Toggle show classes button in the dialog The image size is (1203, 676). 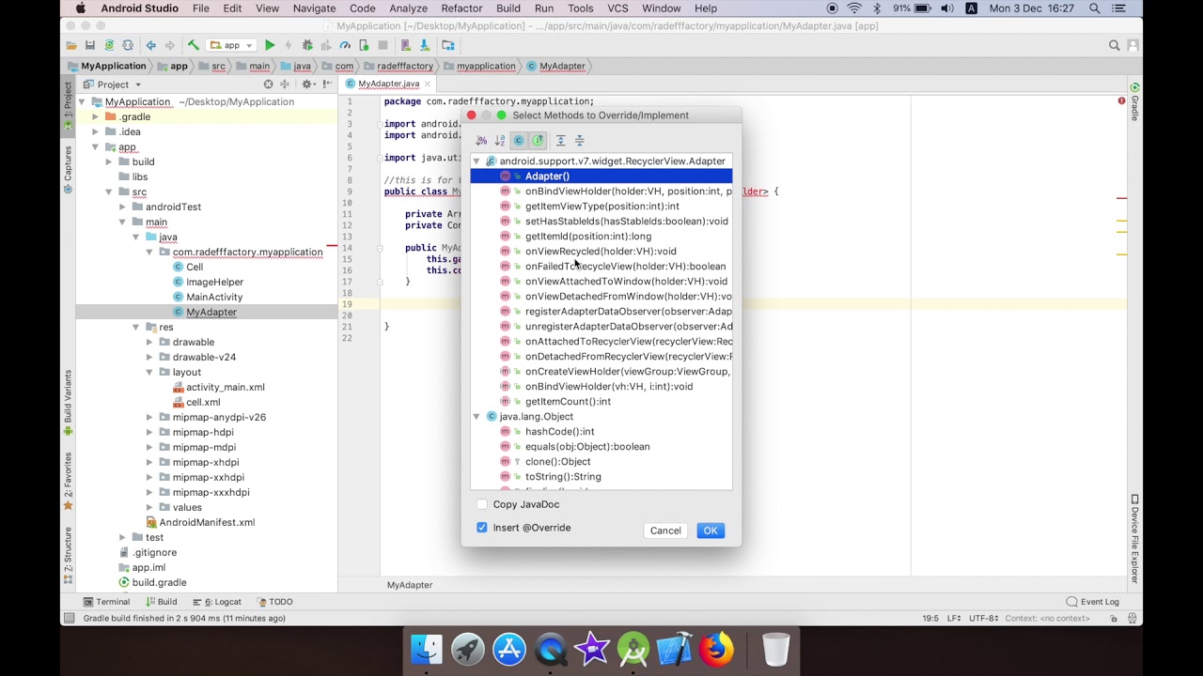point(519,140)
